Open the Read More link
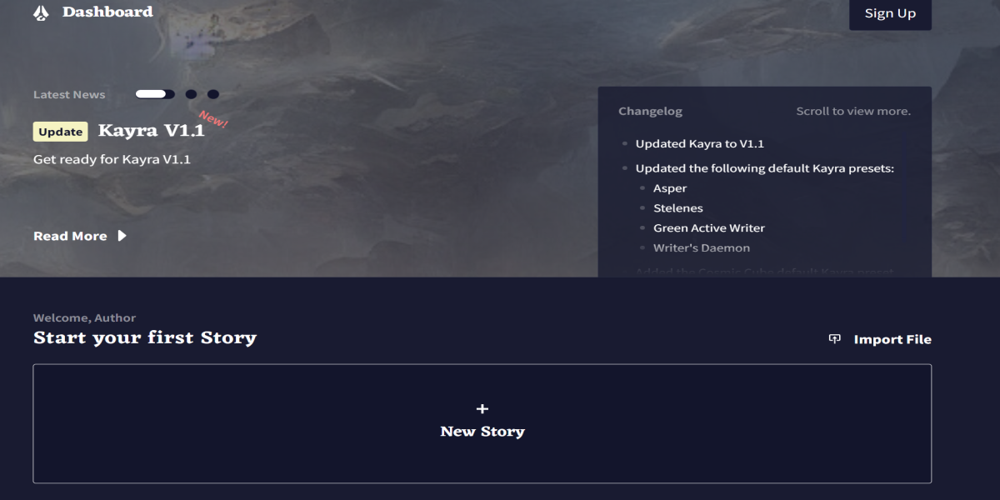 click(x=70, y=236)
